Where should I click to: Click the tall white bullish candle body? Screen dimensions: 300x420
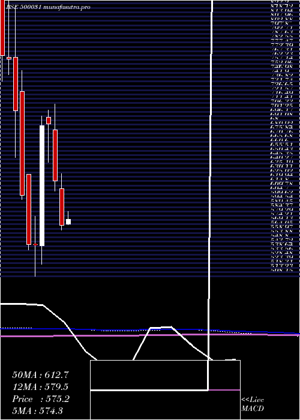[42, 185]
